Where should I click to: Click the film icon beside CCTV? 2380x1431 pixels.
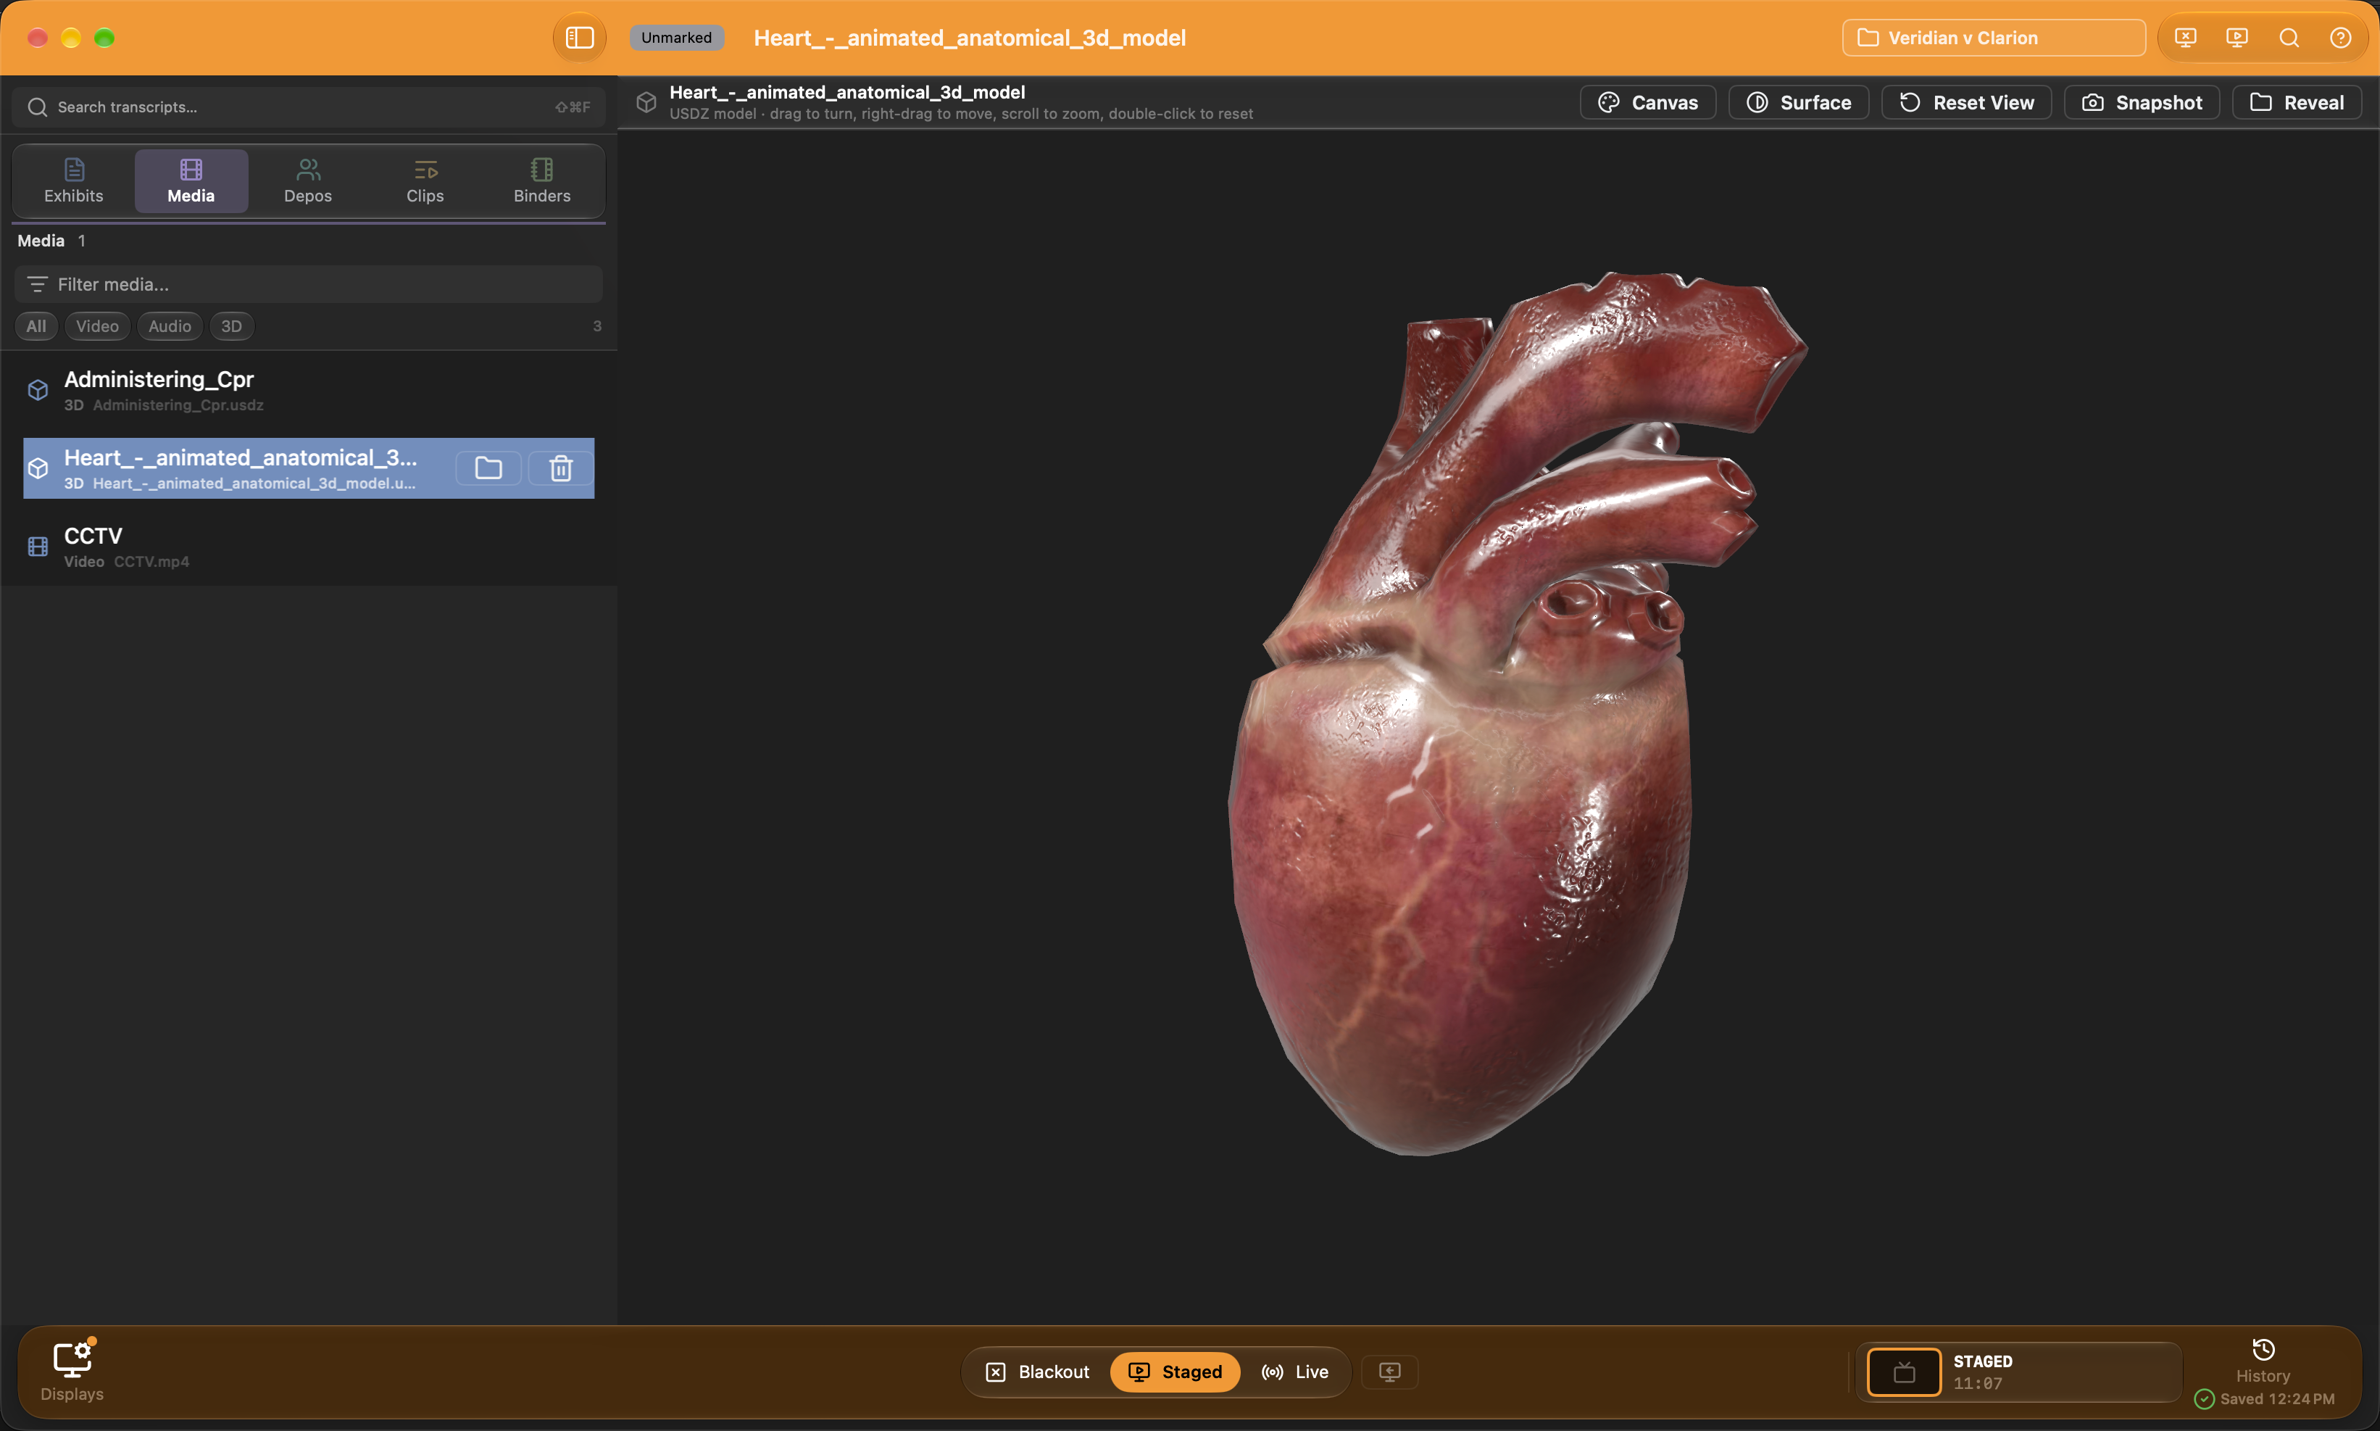coord(38,547)
